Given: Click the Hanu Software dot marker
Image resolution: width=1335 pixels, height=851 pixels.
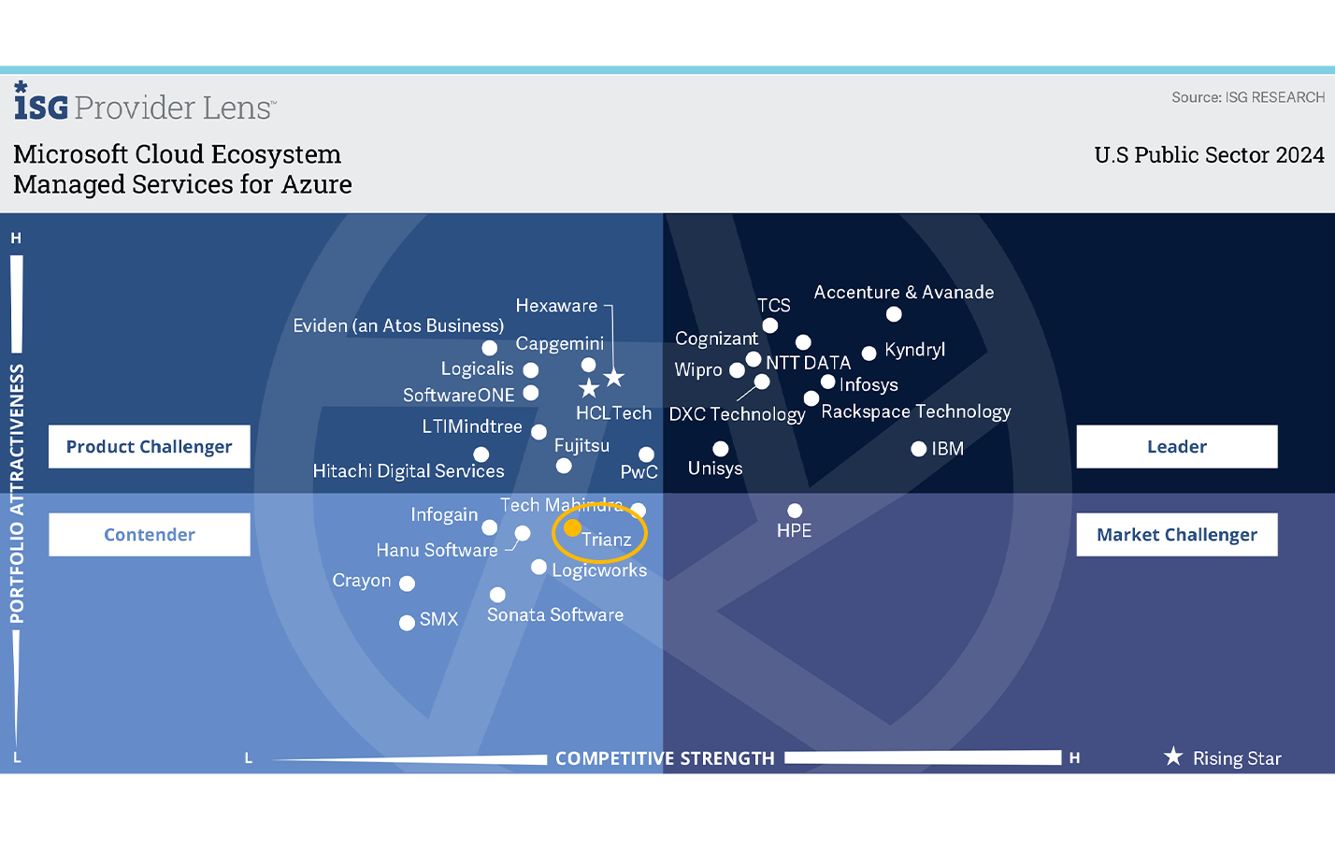Looking at the screenshot, I should click(x=523, y=533).
